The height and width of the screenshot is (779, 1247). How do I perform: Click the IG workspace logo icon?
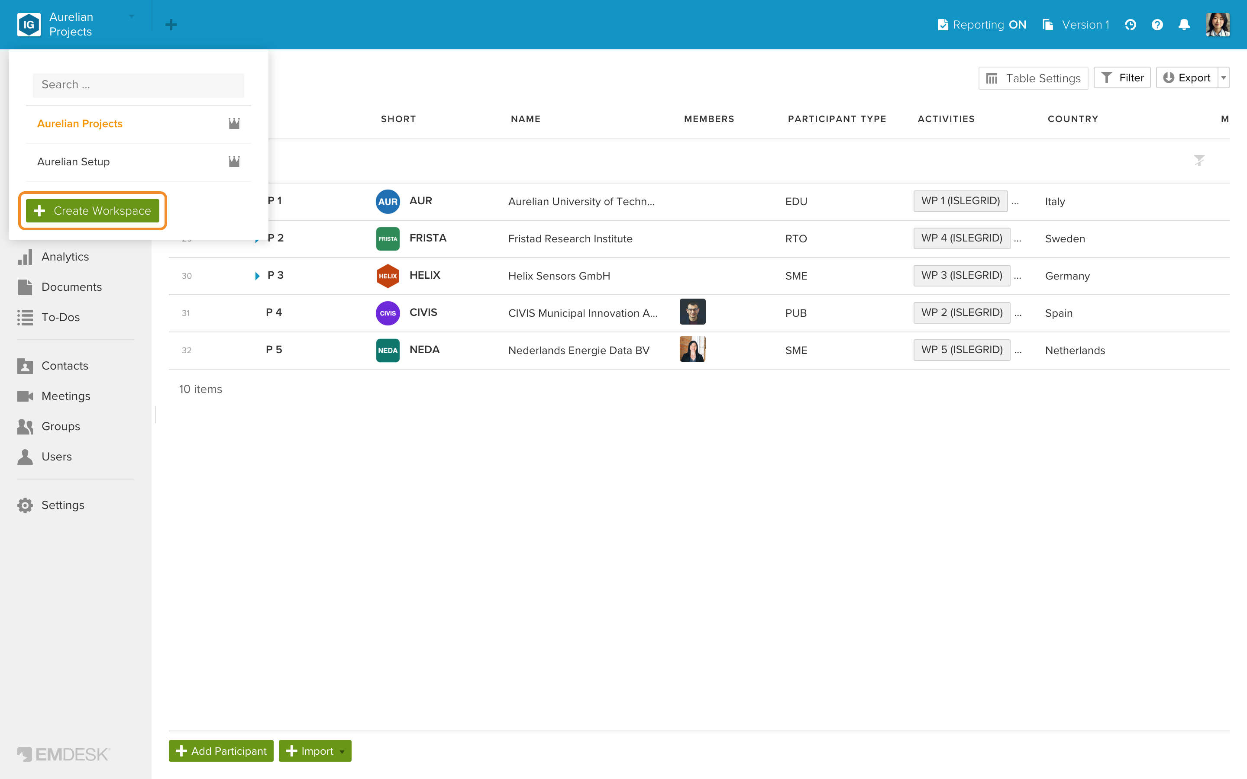(29, 24)
